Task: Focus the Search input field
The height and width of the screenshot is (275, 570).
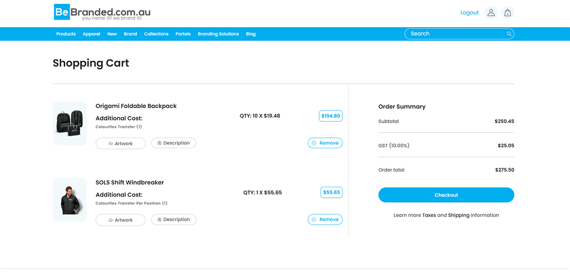Action: coord(454,34)
